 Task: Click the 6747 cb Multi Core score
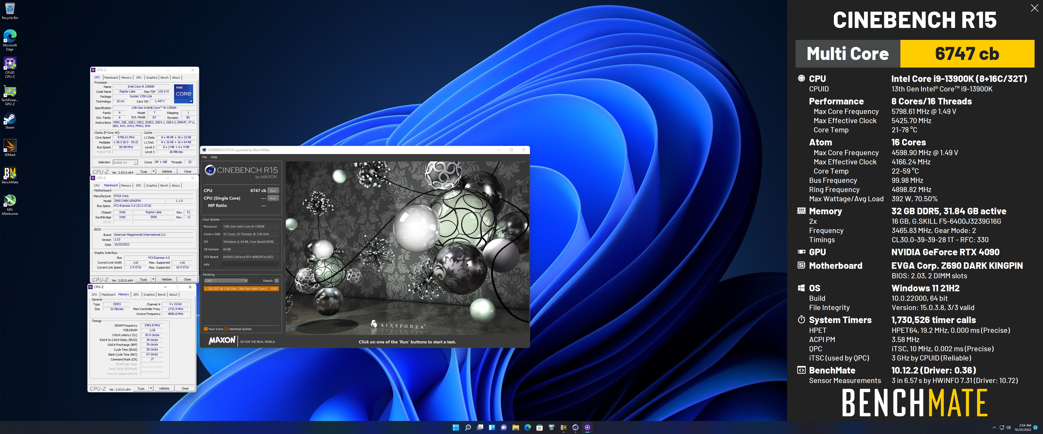967,54
